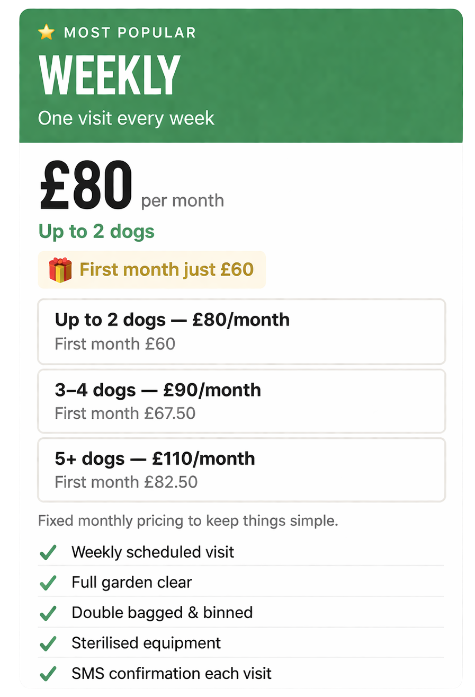This screenshot has width=475, height=697.
Task: Click the One visit every week subtitle
Action: (x=126, y=118)
